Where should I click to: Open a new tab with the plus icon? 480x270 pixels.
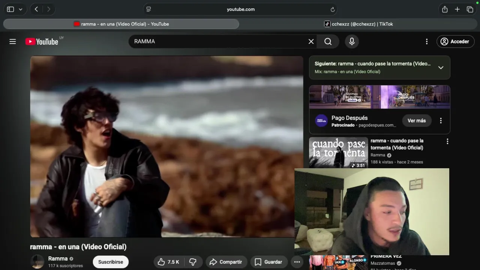point(457,9)
